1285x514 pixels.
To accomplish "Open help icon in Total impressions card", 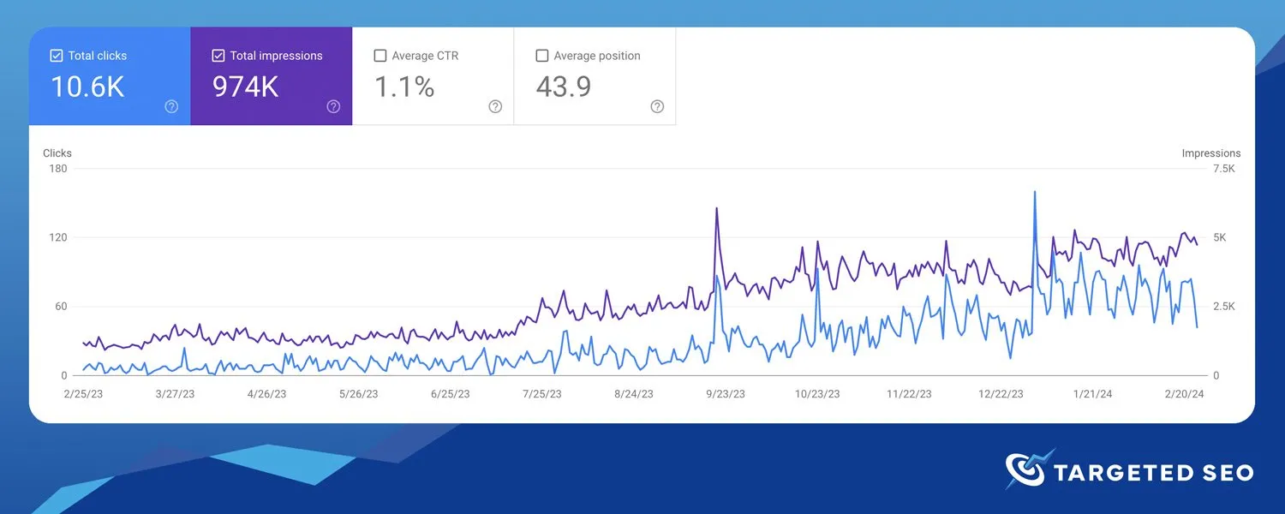I will pos(333,107).
